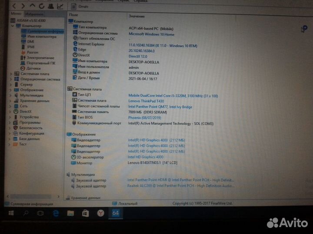Select Разгон in the sidebar tree
313x234 pixels.
(x=33, y=52)
